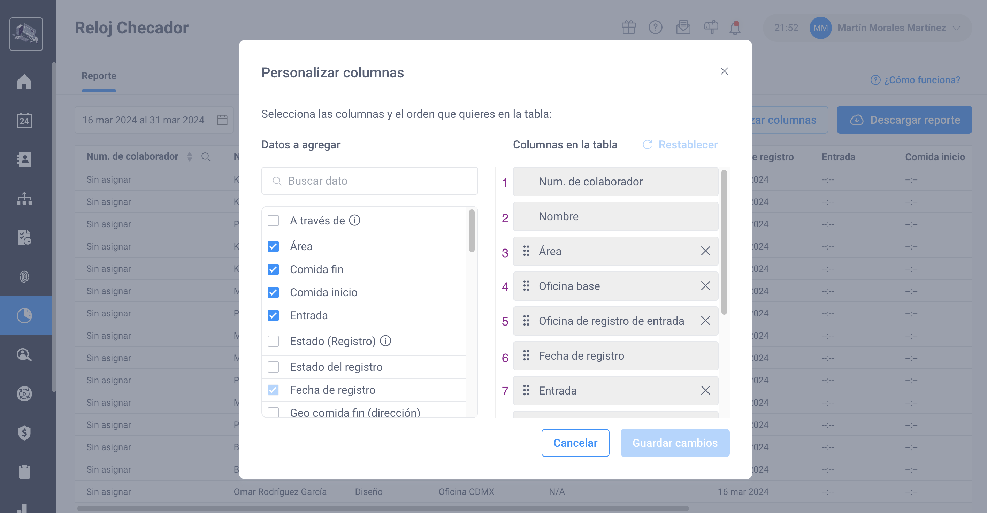This screenshot has height=513, width=987.
Task: Check the A través de option
Action: pyautogui.click(x=273, y=220)
